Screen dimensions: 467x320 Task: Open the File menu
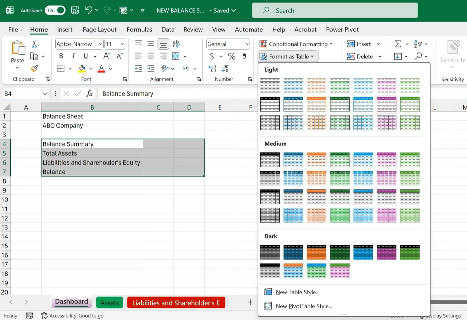tap(13, 30)
